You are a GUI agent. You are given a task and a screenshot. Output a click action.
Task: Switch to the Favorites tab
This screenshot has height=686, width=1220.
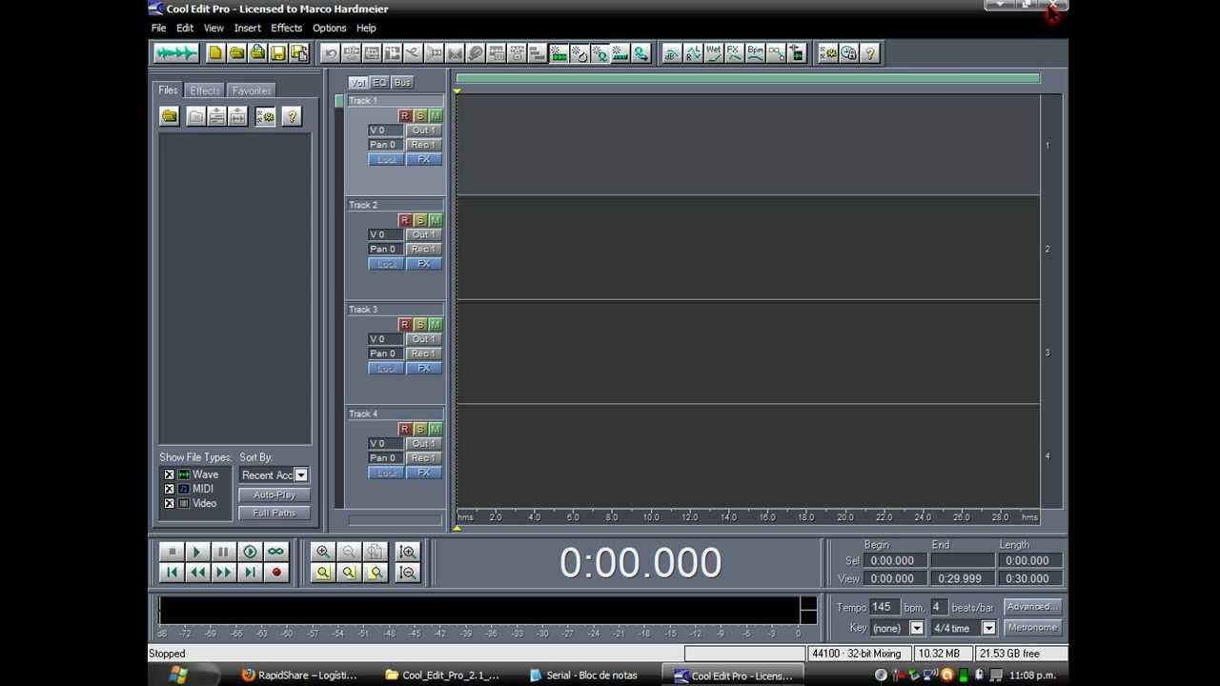[x=252, y=91]
